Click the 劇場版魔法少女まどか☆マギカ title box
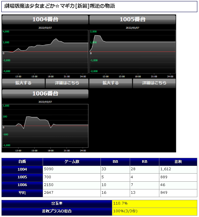Image resolution: width=199 pixels, height=217 pixels. pos(99,6)
